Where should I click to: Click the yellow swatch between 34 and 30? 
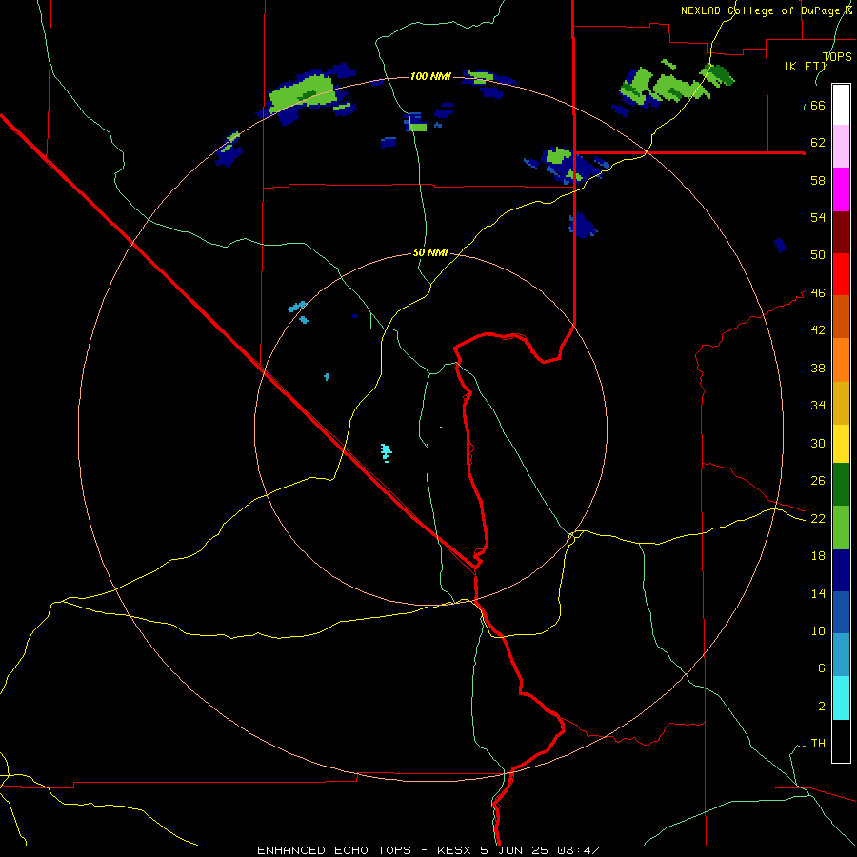841,444
